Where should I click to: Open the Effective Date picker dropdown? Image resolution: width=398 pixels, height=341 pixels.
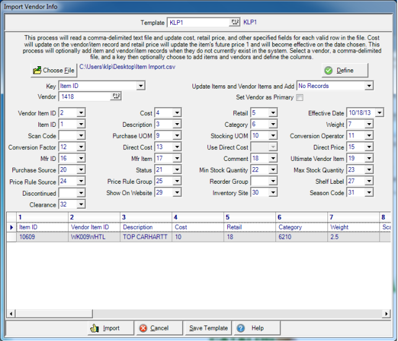[x=379, y=113]
